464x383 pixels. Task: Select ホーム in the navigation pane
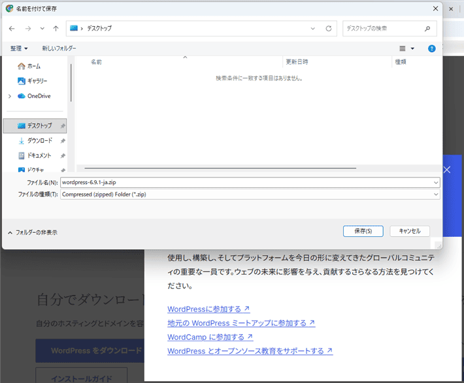[x=34, y=66]
